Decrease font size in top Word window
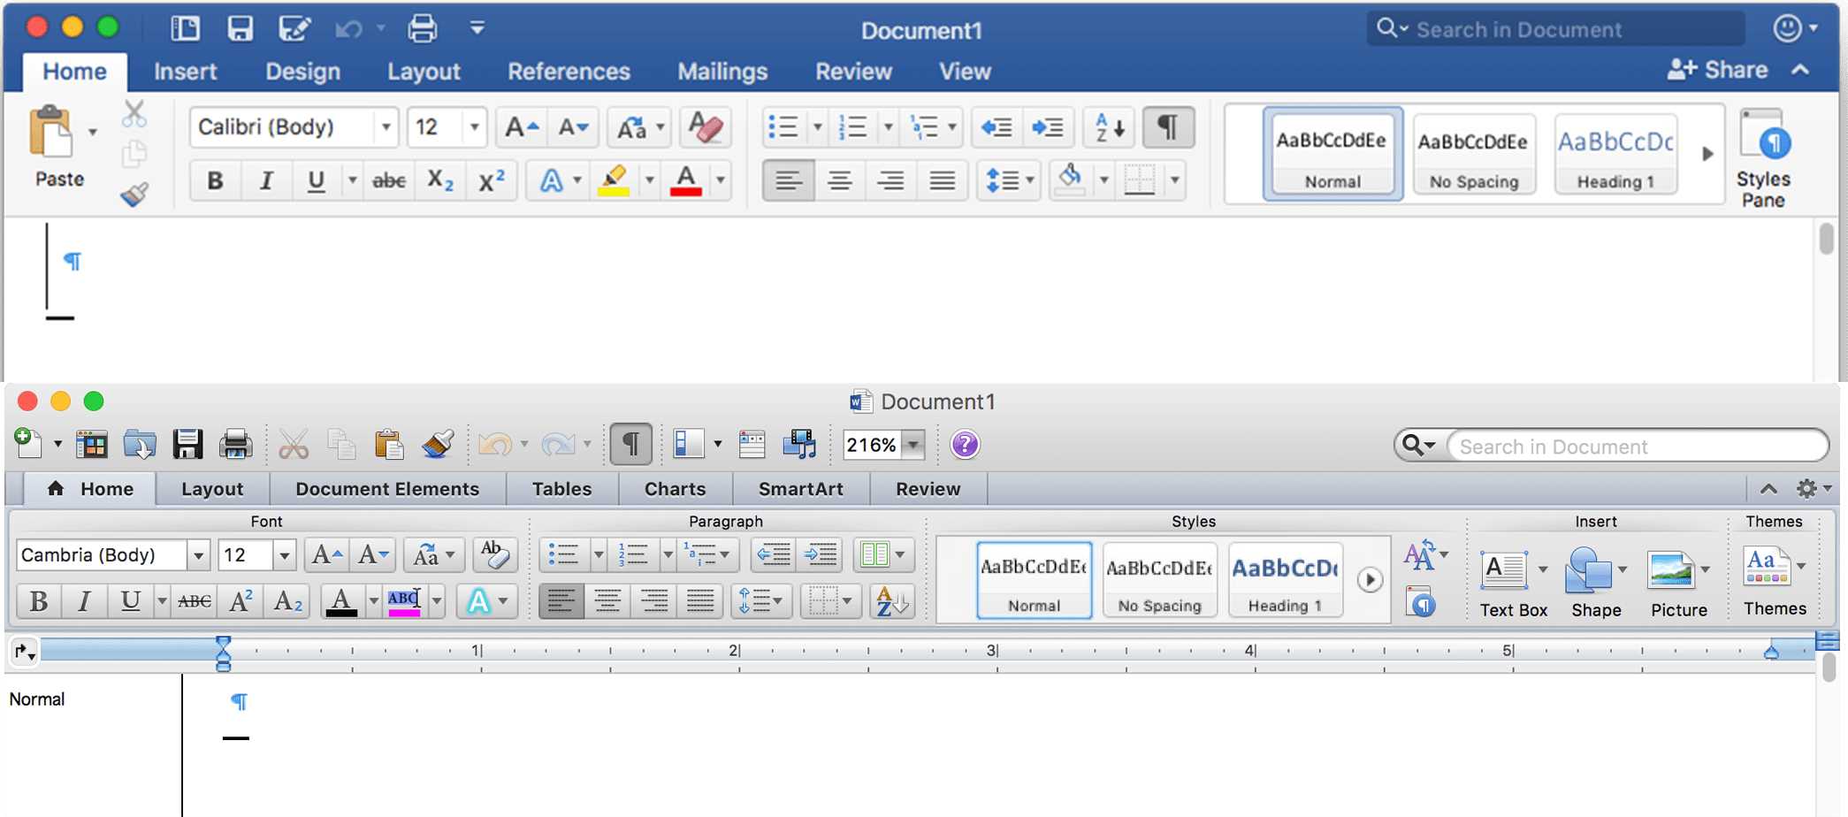Screen dimensions: 1848x817 (573, 127)
